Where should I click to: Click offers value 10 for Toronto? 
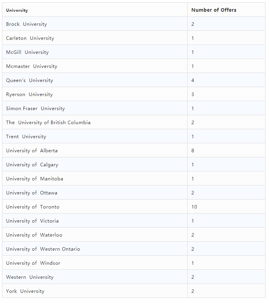194,207
